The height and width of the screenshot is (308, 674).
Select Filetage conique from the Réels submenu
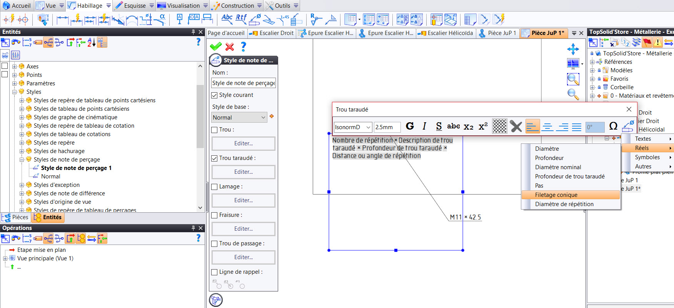point(571,195)
